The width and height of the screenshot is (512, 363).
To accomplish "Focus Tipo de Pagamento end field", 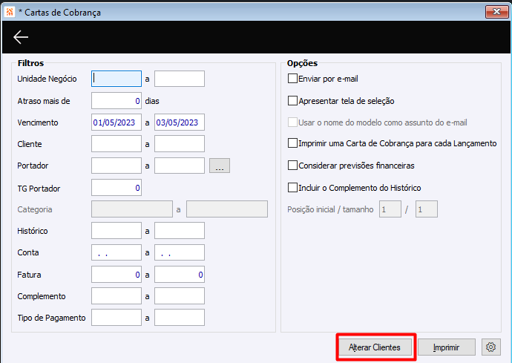I will pos(180,318).
